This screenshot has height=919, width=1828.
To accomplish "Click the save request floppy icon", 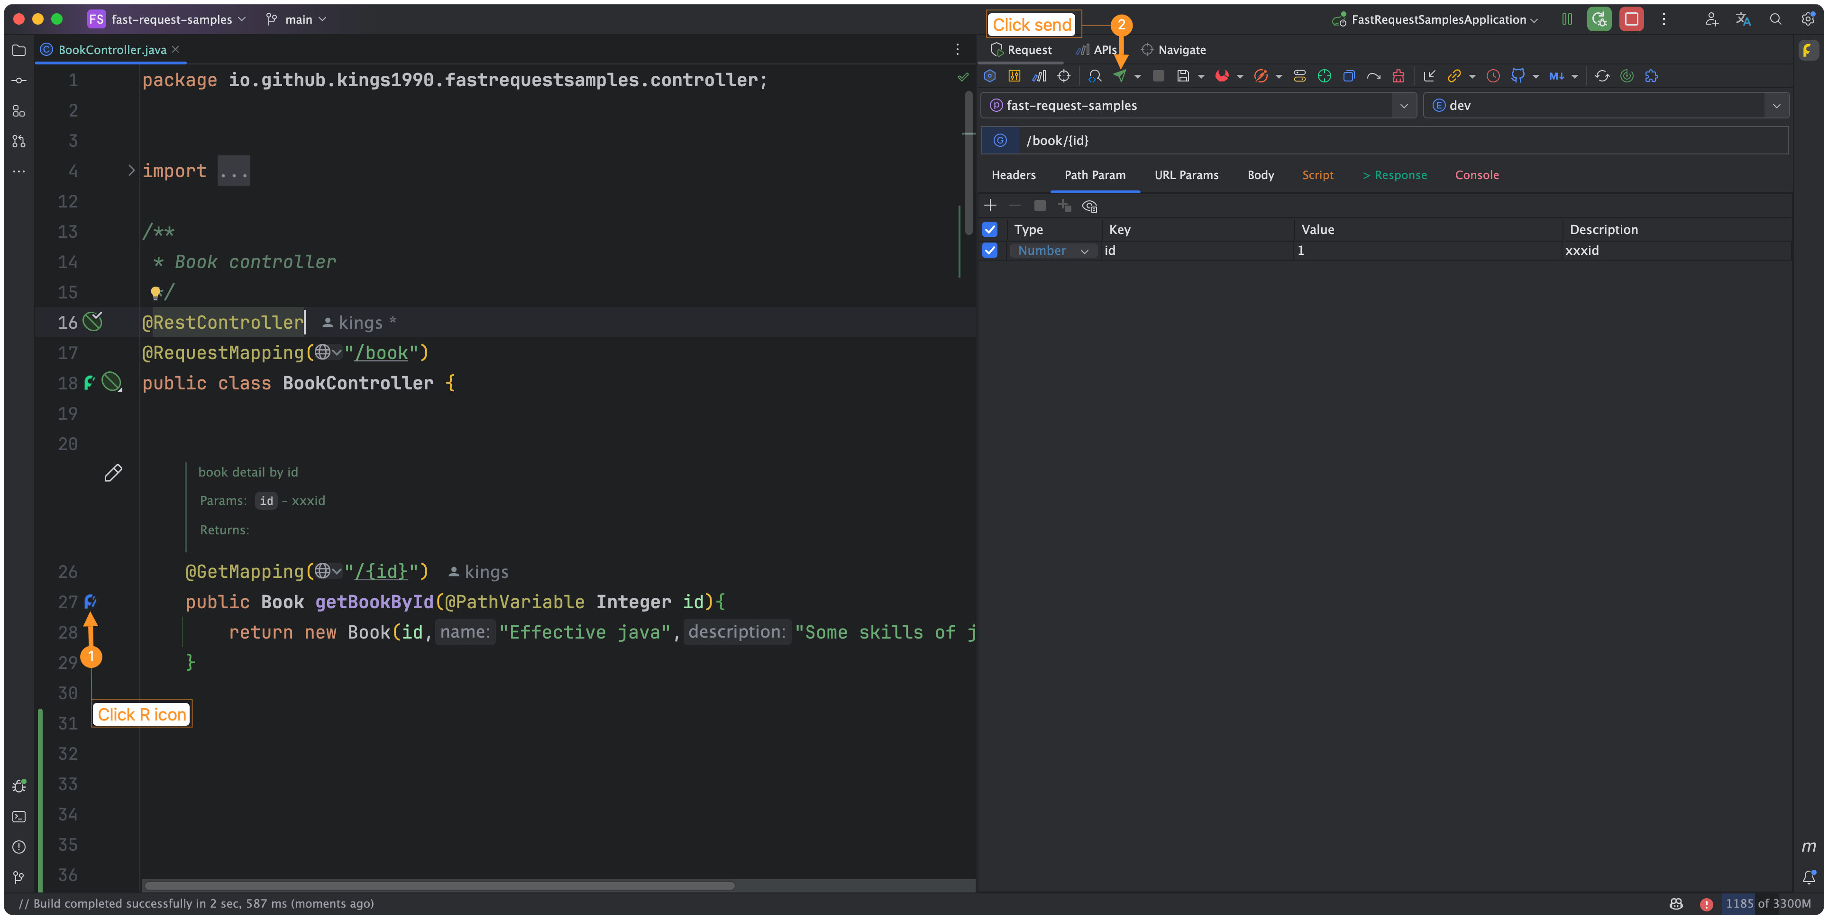I will [x=1182, y=76].
